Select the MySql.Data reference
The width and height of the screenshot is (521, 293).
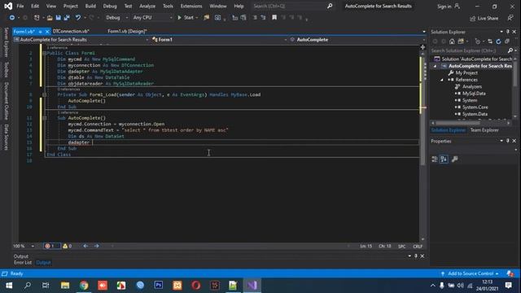tap(474, 94)
